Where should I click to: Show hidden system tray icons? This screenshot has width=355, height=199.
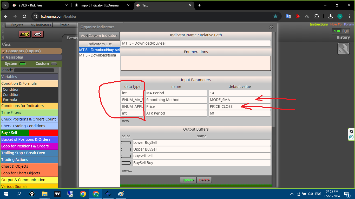tap(292, 194)
